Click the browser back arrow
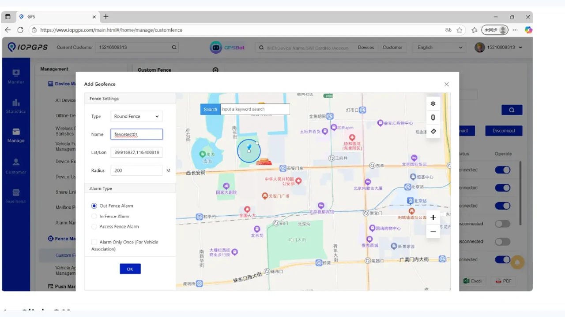Image resolution: width=565 pixels, height=317 pixels. pyautogui.click(x=8, y=30)
